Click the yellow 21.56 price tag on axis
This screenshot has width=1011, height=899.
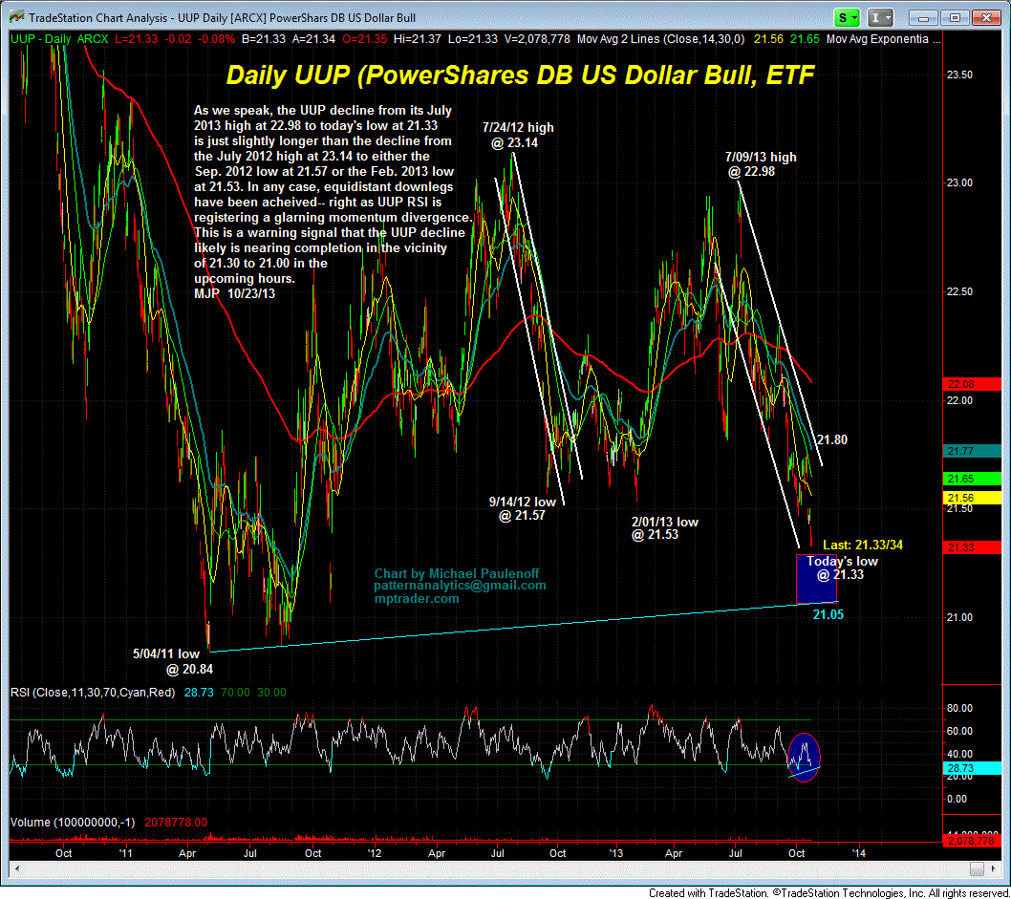click(x=972, y=498)
